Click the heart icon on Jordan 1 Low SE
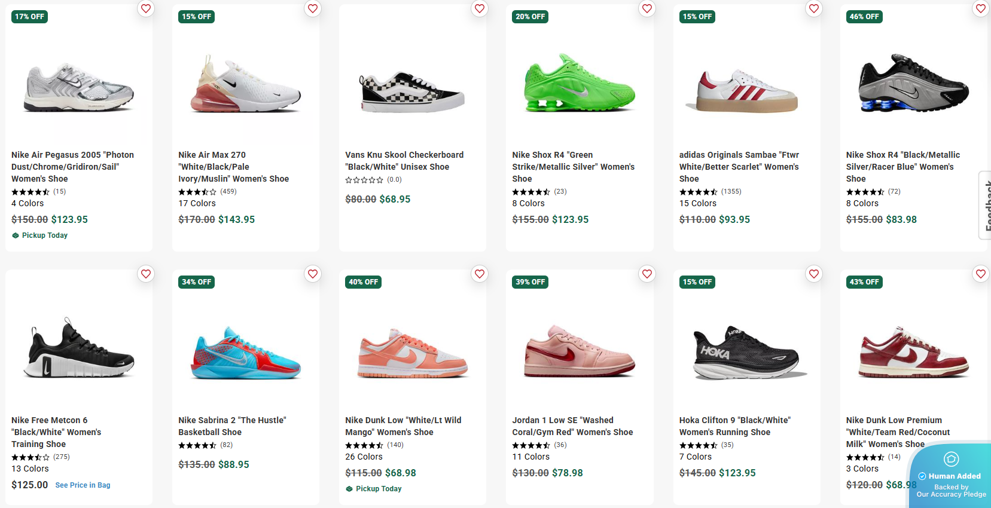 tap(647, 274)
